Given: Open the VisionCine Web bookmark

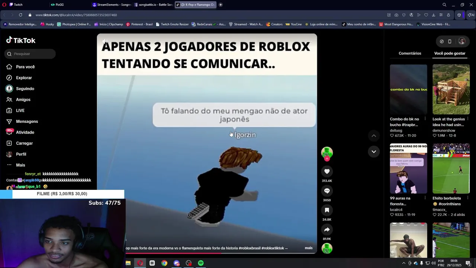Looking at the screenshot, I should (x=433, y=24).
